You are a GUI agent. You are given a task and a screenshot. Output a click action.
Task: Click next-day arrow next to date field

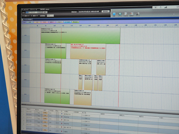tap(41, 12)
